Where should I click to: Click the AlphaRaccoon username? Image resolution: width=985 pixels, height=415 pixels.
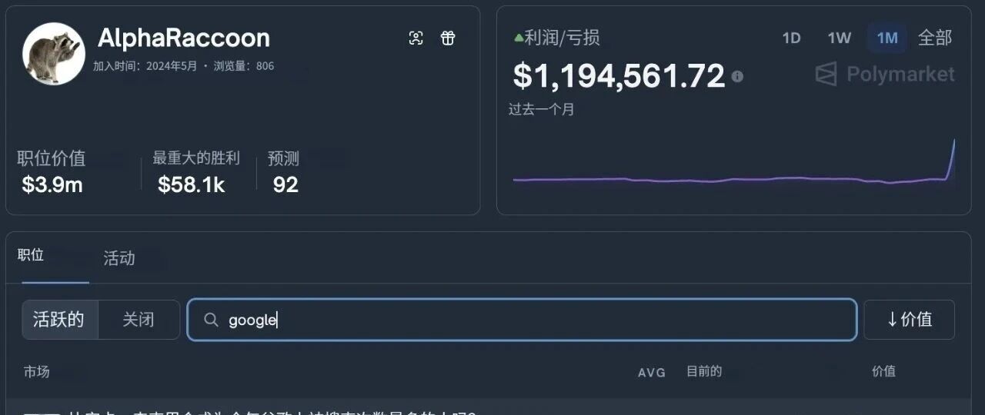184,38
